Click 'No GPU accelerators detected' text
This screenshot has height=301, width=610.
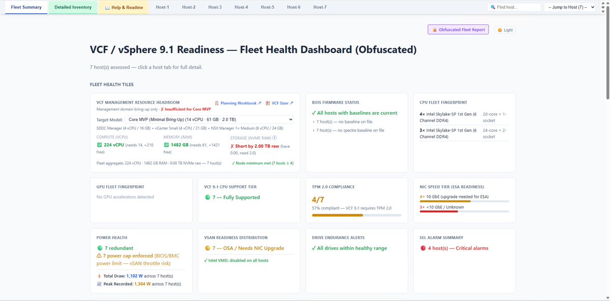click(125, 197)
